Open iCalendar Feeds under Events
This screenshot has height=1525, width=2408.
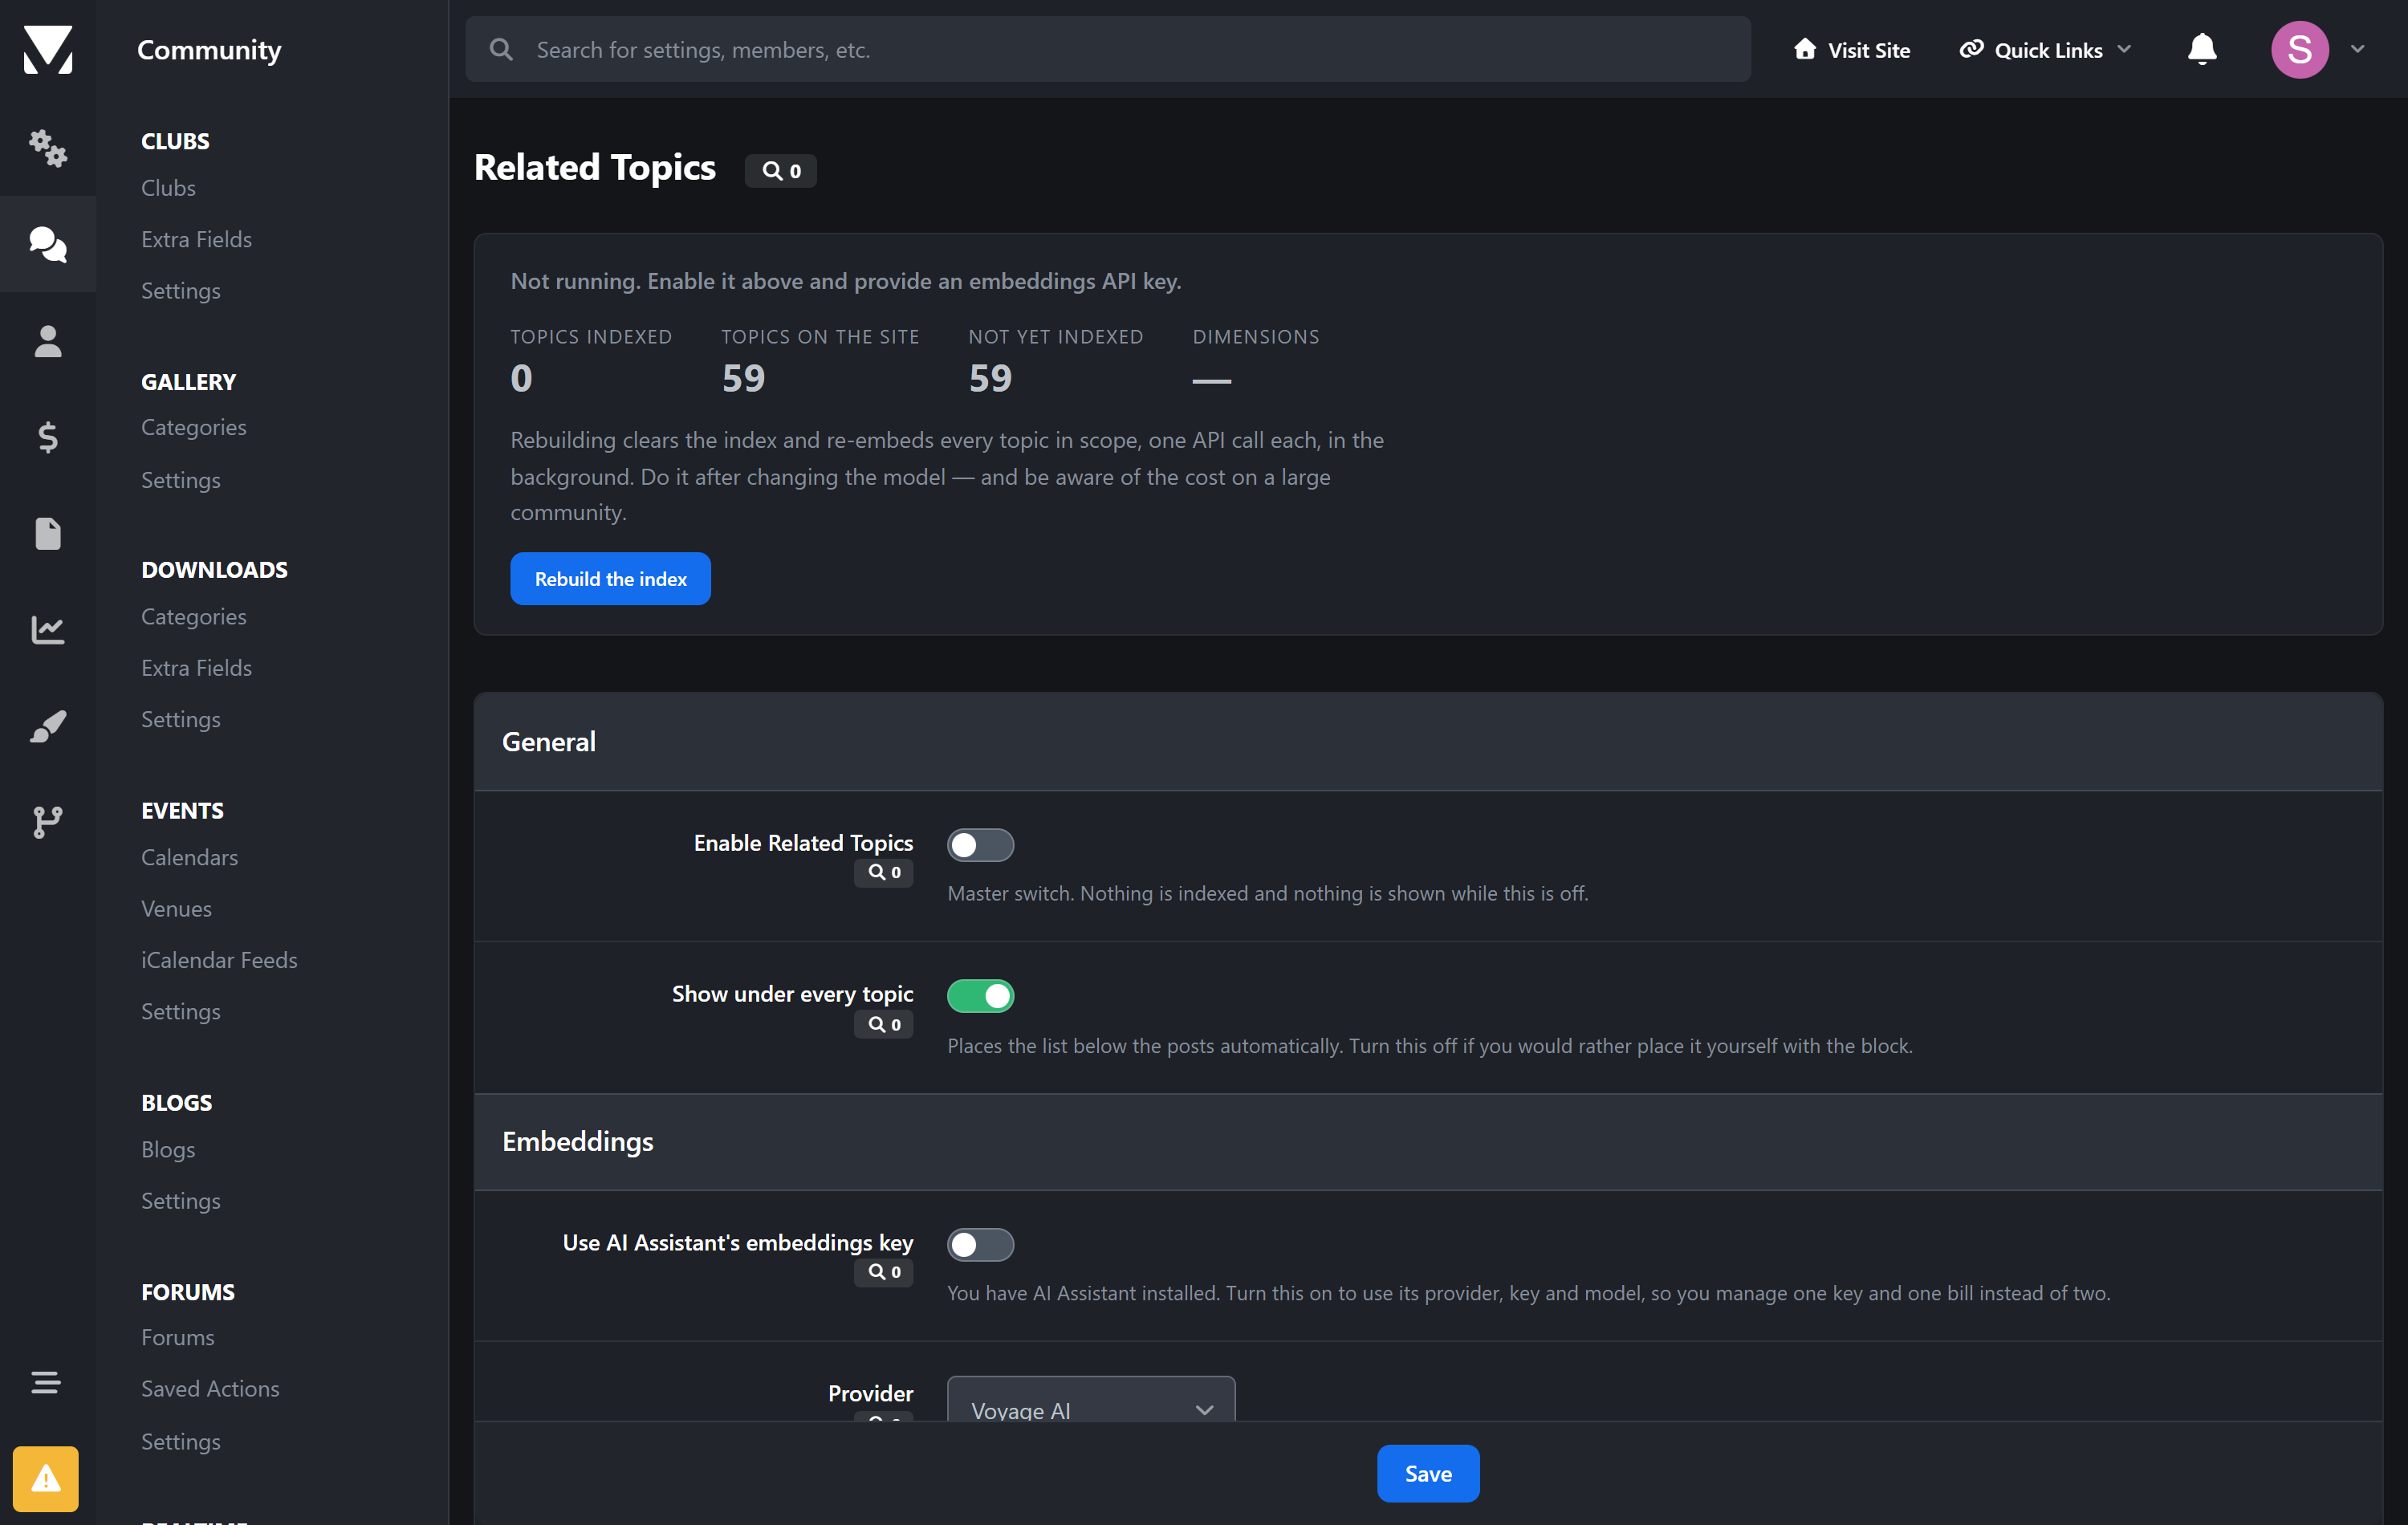pyautogui.click(x=220, y=961)
